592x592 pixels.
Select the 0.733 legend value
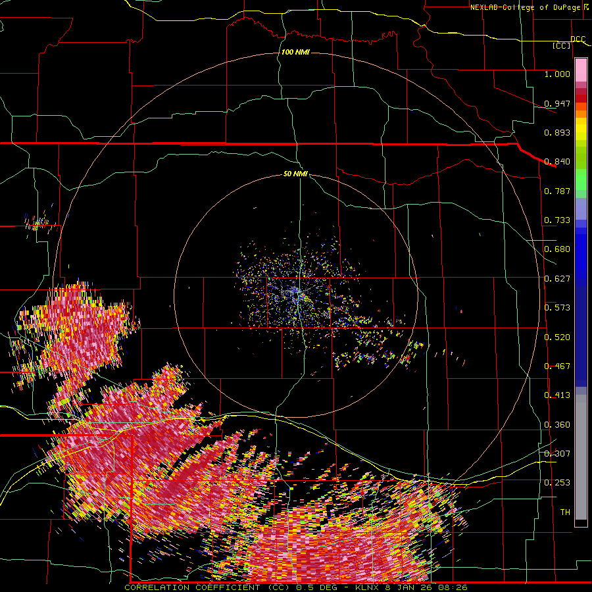557,220
